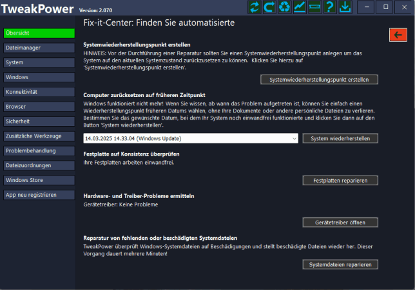Screen dimensions: 415x290
Task: Click the download arrow update icon
Action: pos(345,7)
